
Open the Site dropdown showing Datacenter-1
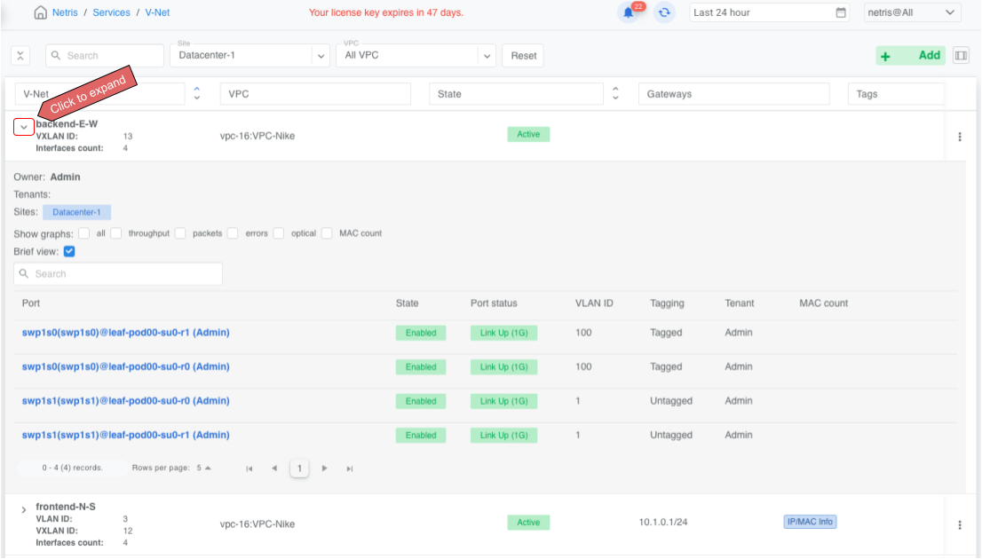pyautogui.click(x=249, y=55)
